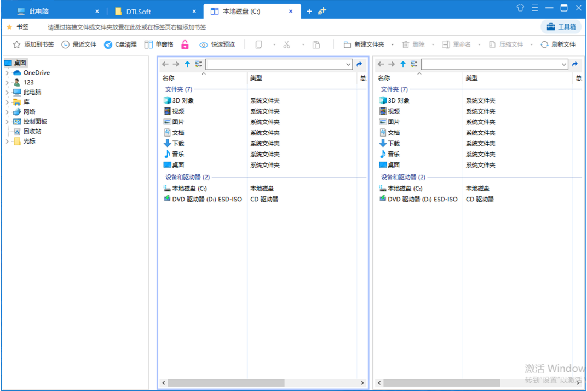Click the new browser tab icon

click(x=322, y=11)
